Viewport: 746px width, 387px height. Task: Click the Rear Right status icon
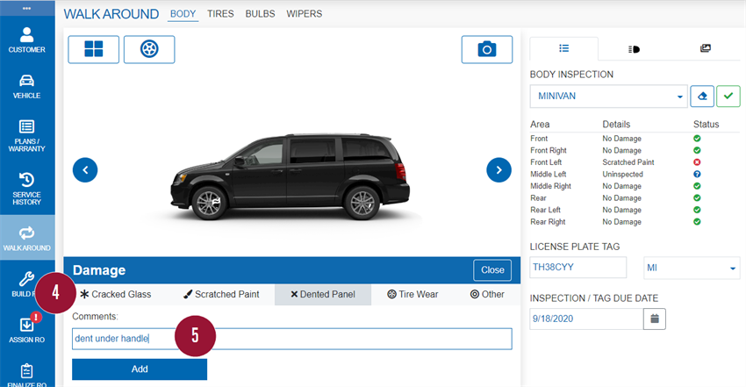click(x=697, y=221)
